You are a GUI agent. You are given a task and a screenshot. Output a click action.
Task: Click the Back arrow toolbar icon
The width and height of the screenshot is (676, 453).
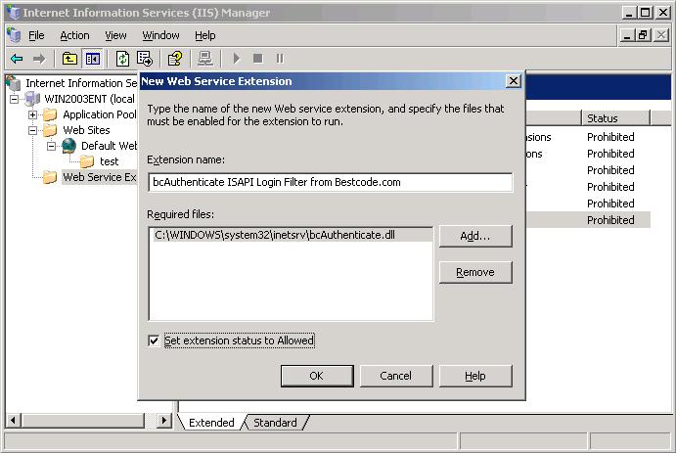pos(17,59)
